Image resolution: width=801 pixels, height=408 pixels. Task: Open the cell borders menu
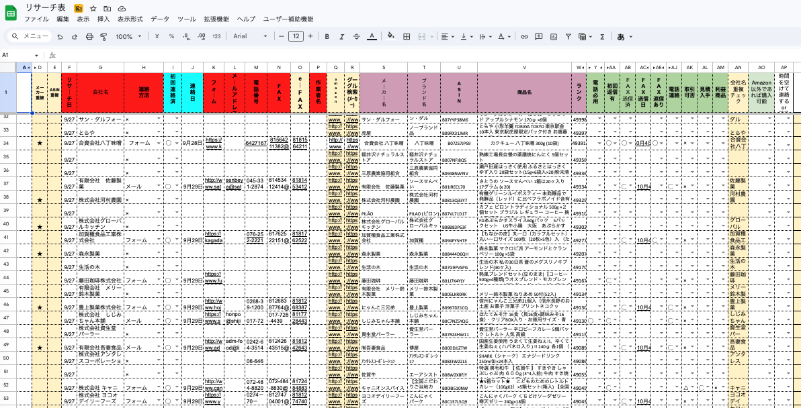[x=407, y=37]
